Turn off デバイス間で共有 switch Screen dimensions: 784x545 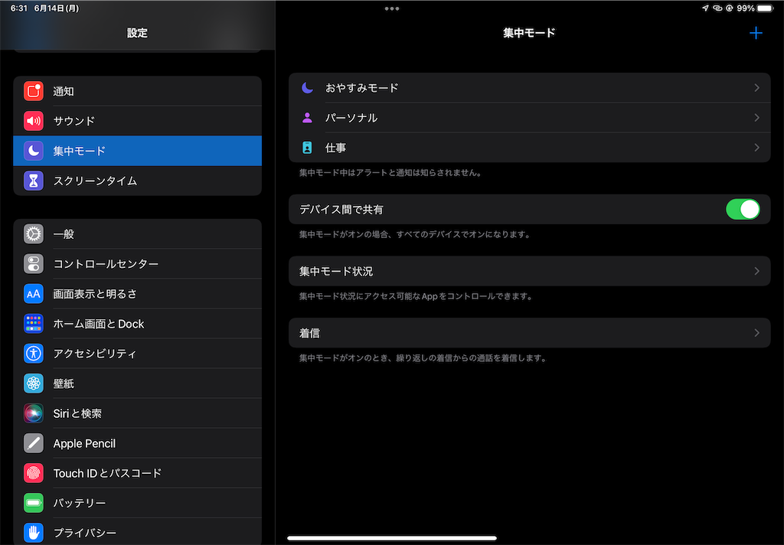[x=743, y=210]
